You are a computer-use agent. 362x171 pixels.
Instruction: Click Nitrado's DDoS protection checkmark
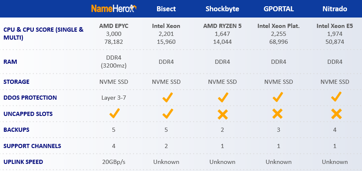point(337,97)
